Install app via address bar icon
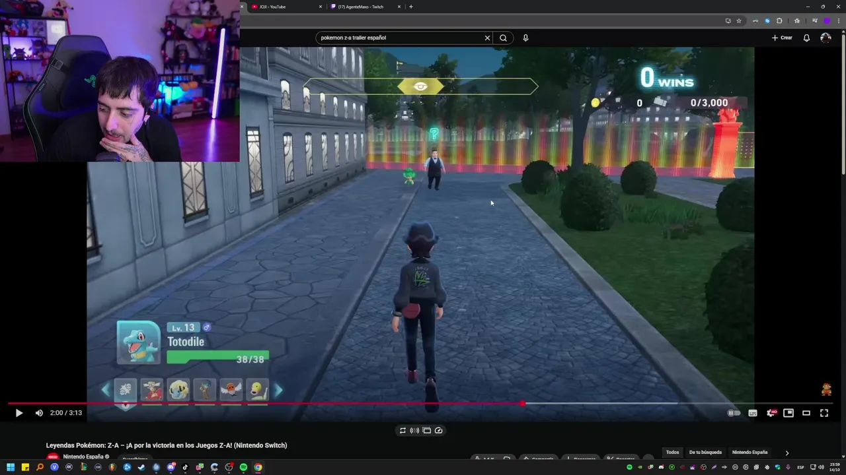 point(728,20)
